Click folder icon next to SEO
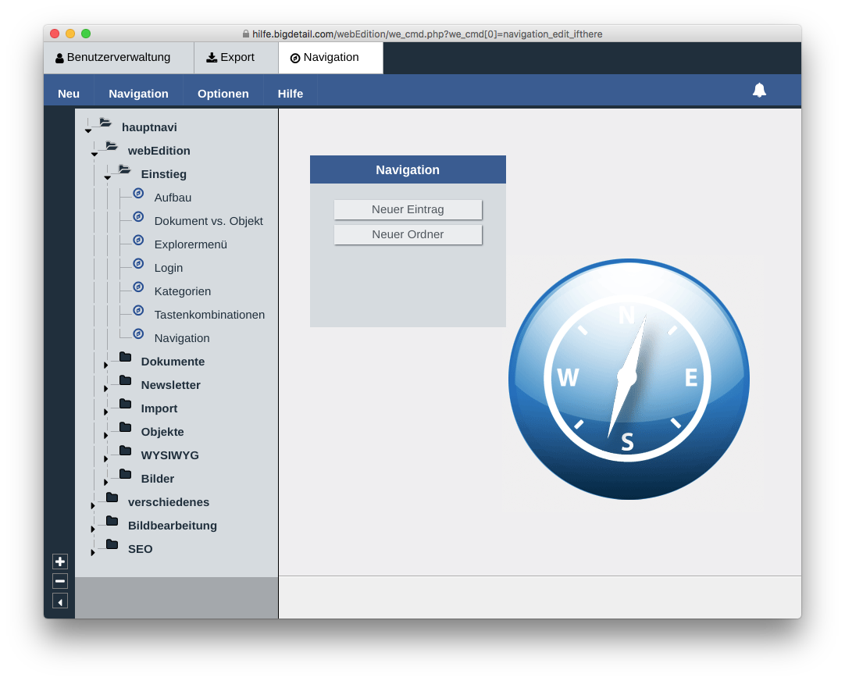845x681 pixels. click(112, 544)
